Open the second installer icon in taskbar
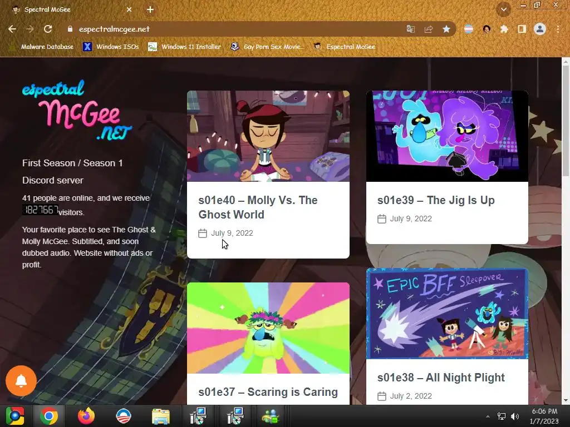 point(235,416)
